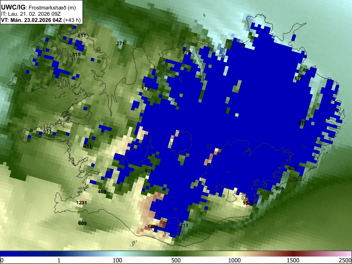The width and height of the screenshot is (352, 264).
Task: Click the 779 value on the map
Action: click(x=186, y=52)
